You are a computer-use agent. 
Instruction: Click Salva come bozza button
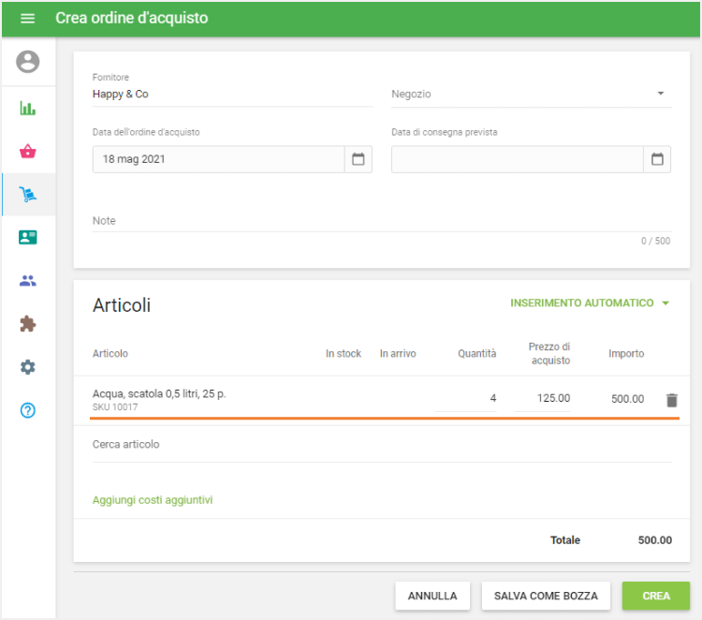click(x=546, y=596)
